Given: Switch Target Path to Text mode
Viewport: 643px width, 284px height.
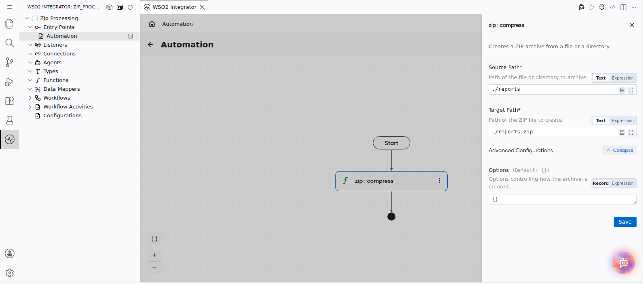Looking at the screenshot, I should tap(601, 121).
